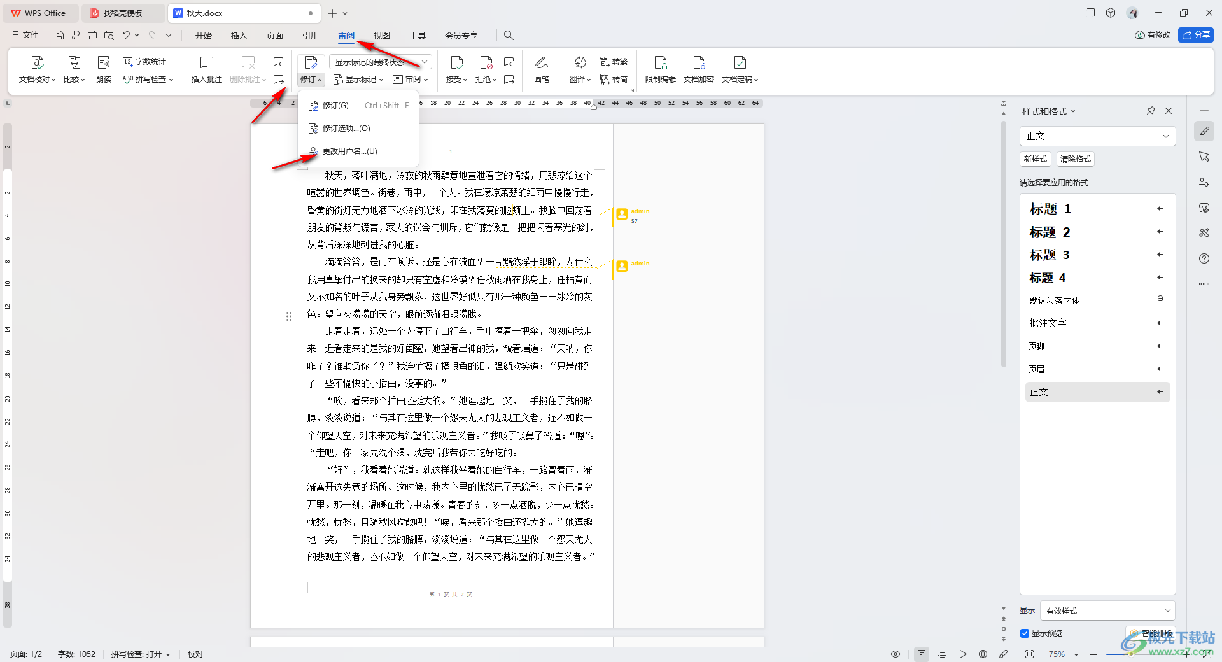This screenshot has width=1222, height=662.
Task: Open the 正文 style combo box
Action: 1097,136
